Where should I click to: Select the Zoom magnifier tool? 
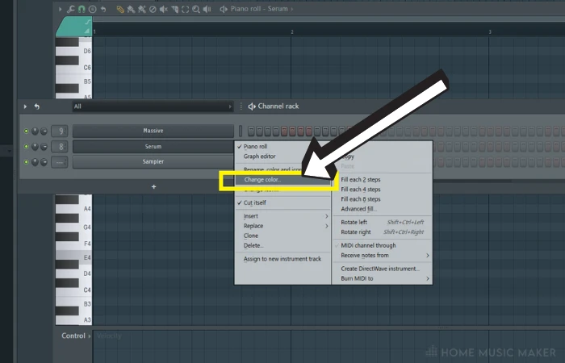coord(196,9)
